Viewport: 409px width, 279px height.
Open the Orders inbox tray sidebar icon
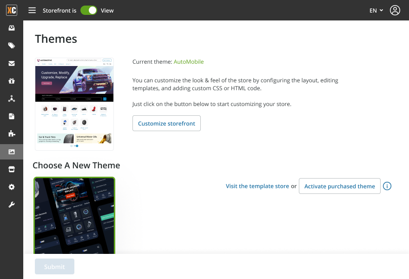tap(12, 28)
